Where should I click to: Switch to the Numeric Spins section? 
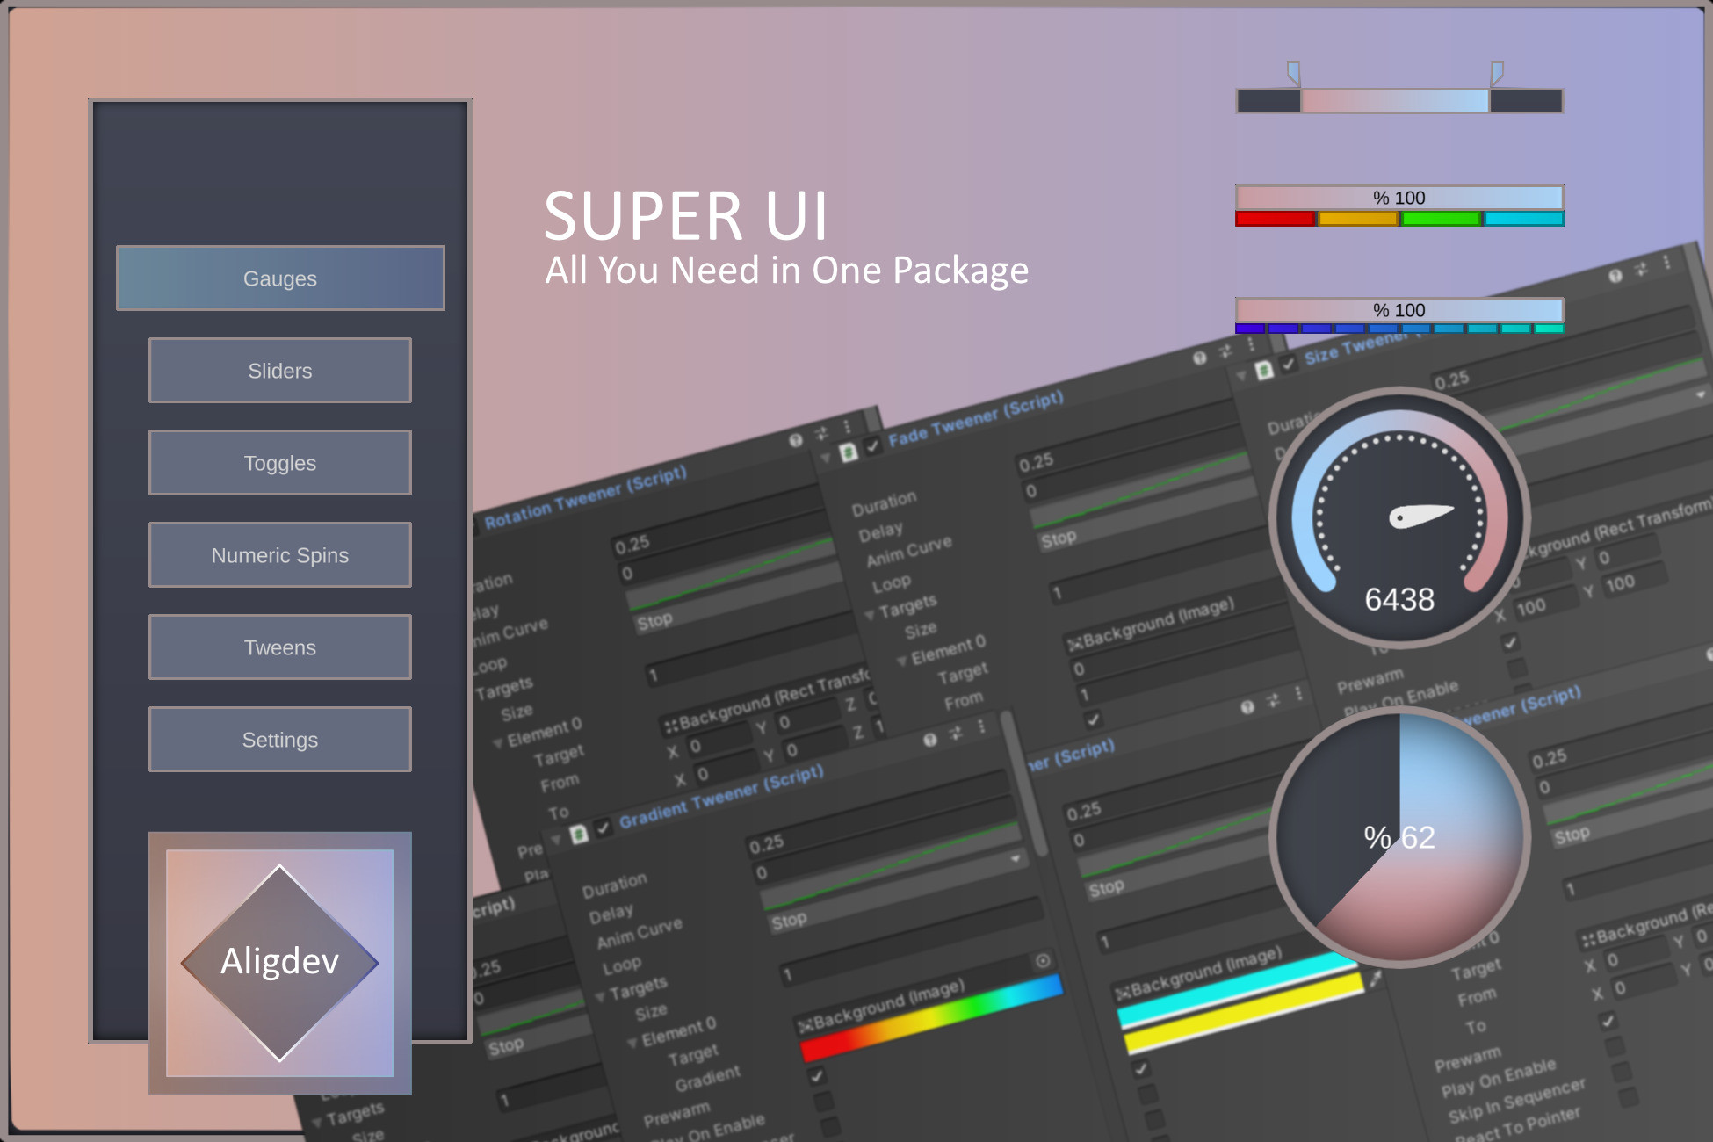(x=279, y=554)
